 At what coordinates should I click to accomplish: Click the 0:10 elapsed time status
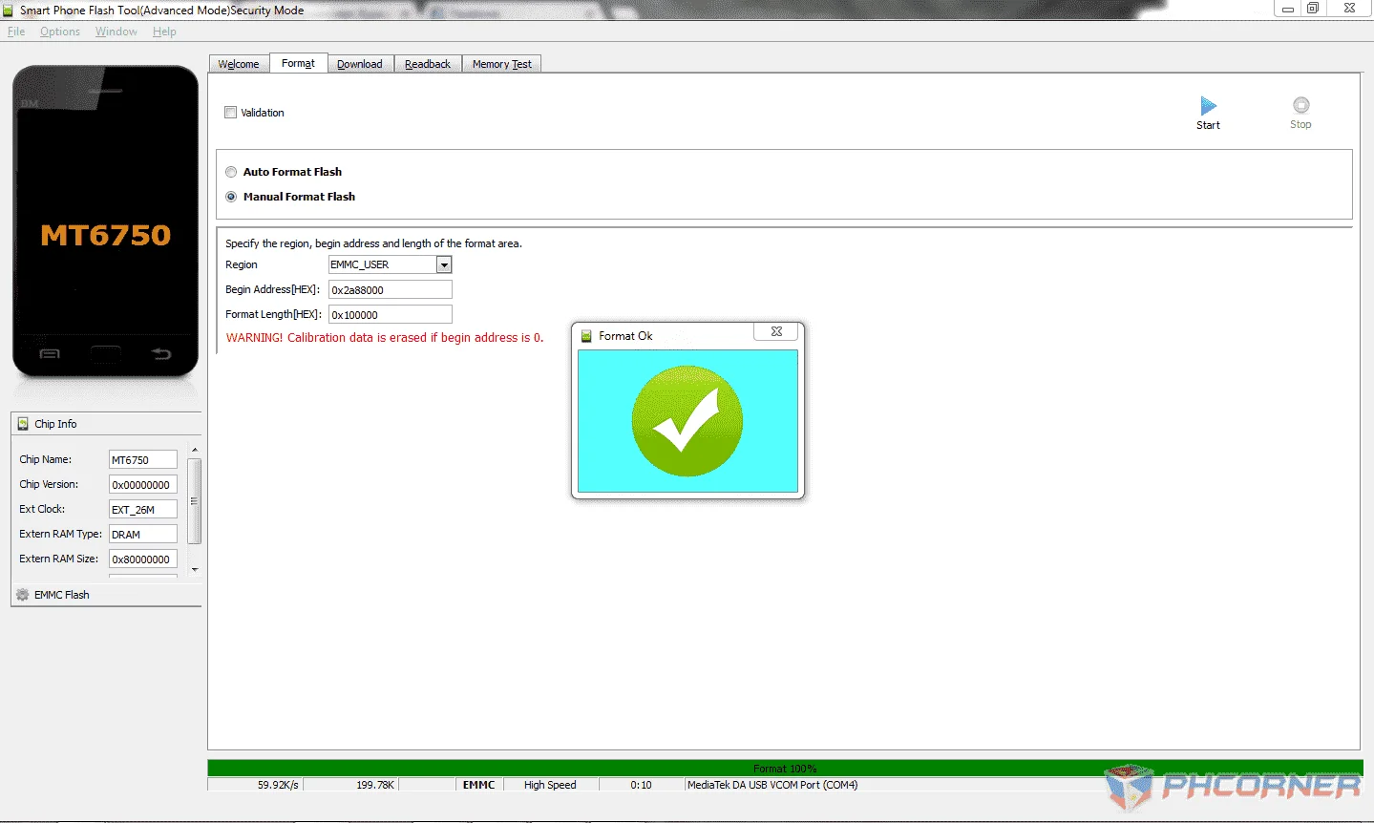tap(641, 785)
